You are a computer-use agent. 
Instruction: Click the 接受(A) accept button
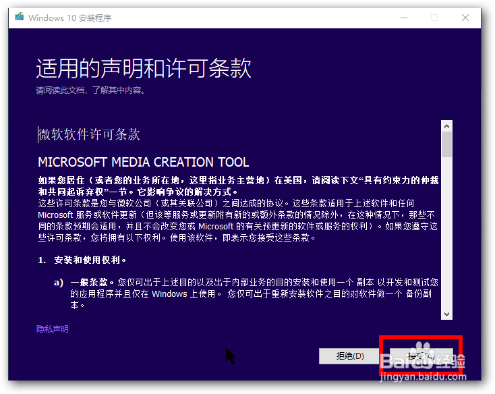pos(421,356)
